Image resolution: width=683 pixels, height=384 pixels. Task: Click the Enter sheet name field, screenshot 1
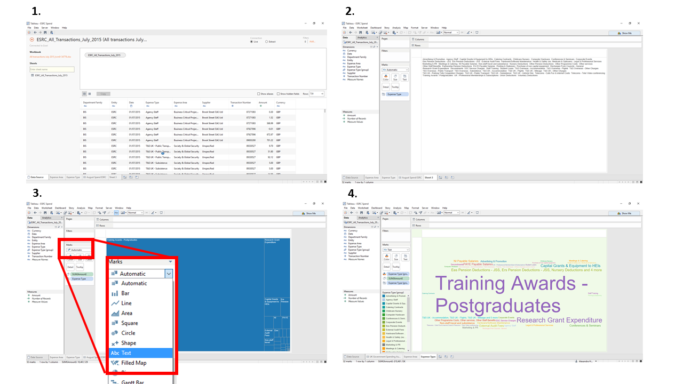click(x=52, y=69)
